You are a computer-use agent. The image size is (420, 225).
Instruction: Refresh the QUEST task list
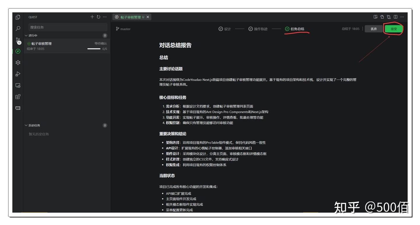click(x=99, y=17)
